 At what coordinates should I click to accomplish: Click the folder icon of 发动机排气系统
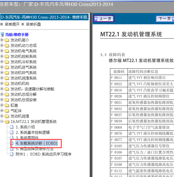point(7,73)
